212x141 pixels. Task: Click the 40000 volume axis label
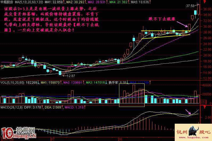[207, 85]
